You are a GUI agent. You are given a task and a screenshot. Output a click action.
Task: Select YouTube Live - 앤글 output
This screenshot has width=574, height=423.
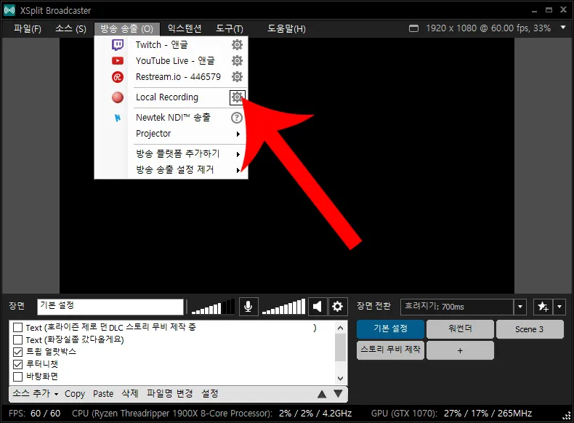coord(175,61)
